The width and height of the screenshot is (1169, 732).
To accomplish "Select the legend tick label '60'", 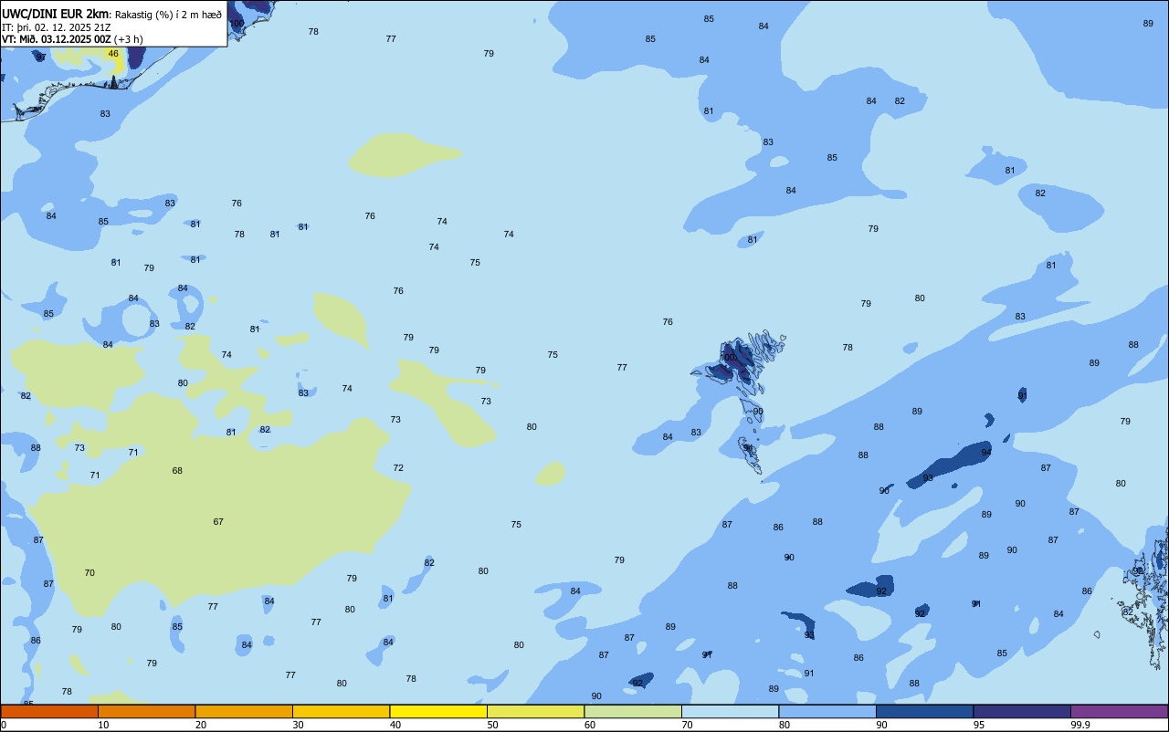I will (590, 725).
